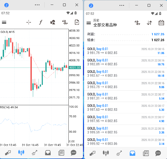
Task: Click the add chart window icon
Action: coord(77,22)
